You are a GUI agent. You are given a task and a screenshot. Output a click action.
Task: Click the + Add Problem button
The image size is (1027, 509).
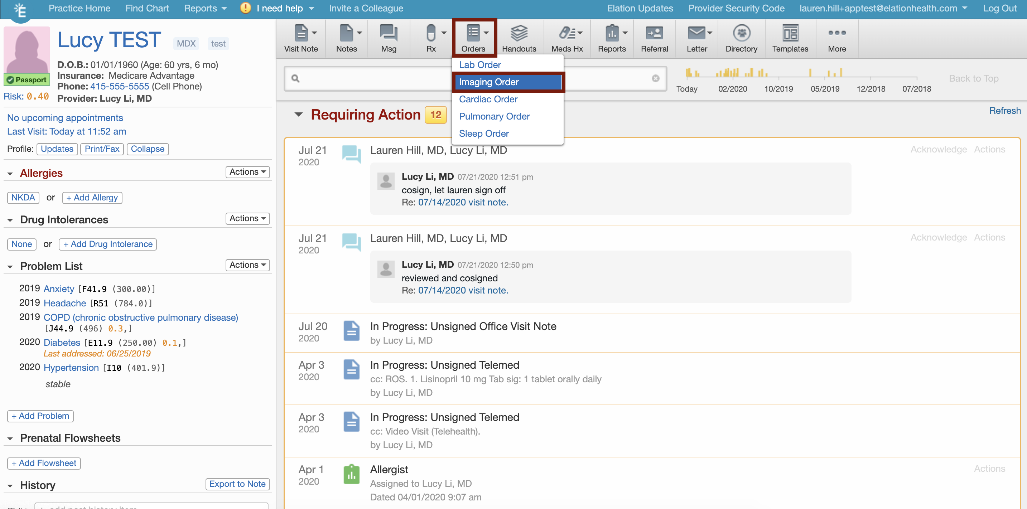[x=40, y=416]
